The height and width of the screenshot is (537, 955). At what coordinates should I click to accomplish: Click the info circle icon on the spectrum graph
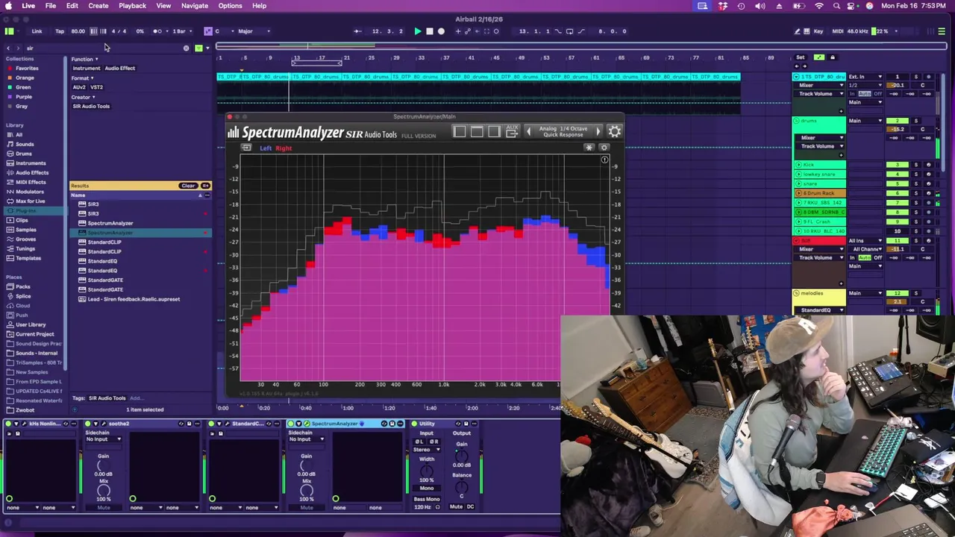604,160
